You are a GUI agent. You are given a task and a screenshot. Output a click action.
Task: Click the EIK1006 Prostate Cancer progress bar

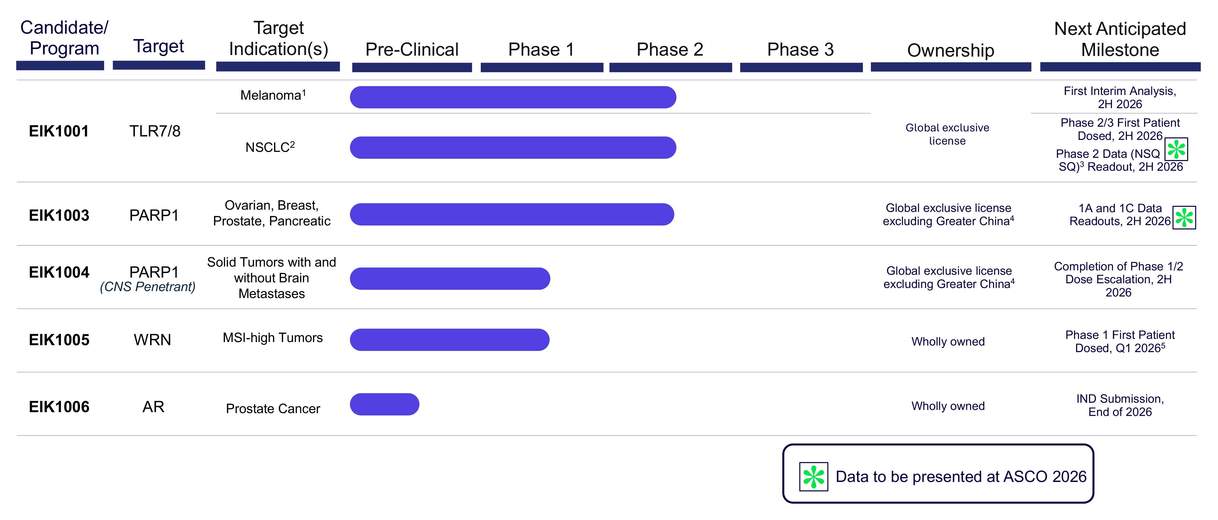tap(384, 404)
